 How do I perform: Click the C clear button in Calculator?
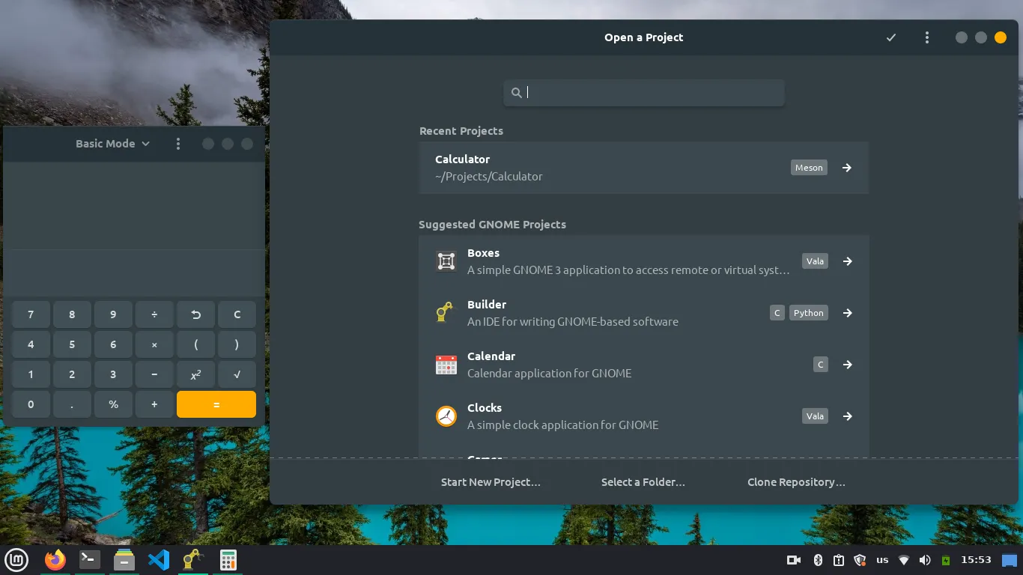pyautogui.click(x=237, y=314)
